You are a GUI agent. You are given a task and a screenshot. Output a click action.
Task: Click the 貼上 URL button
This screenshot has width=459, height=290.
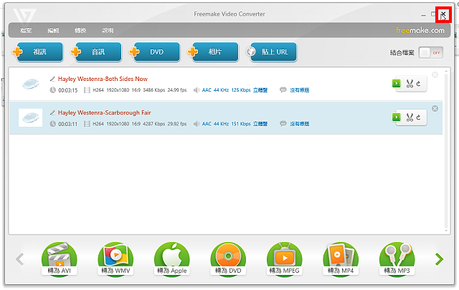point(271,52)
